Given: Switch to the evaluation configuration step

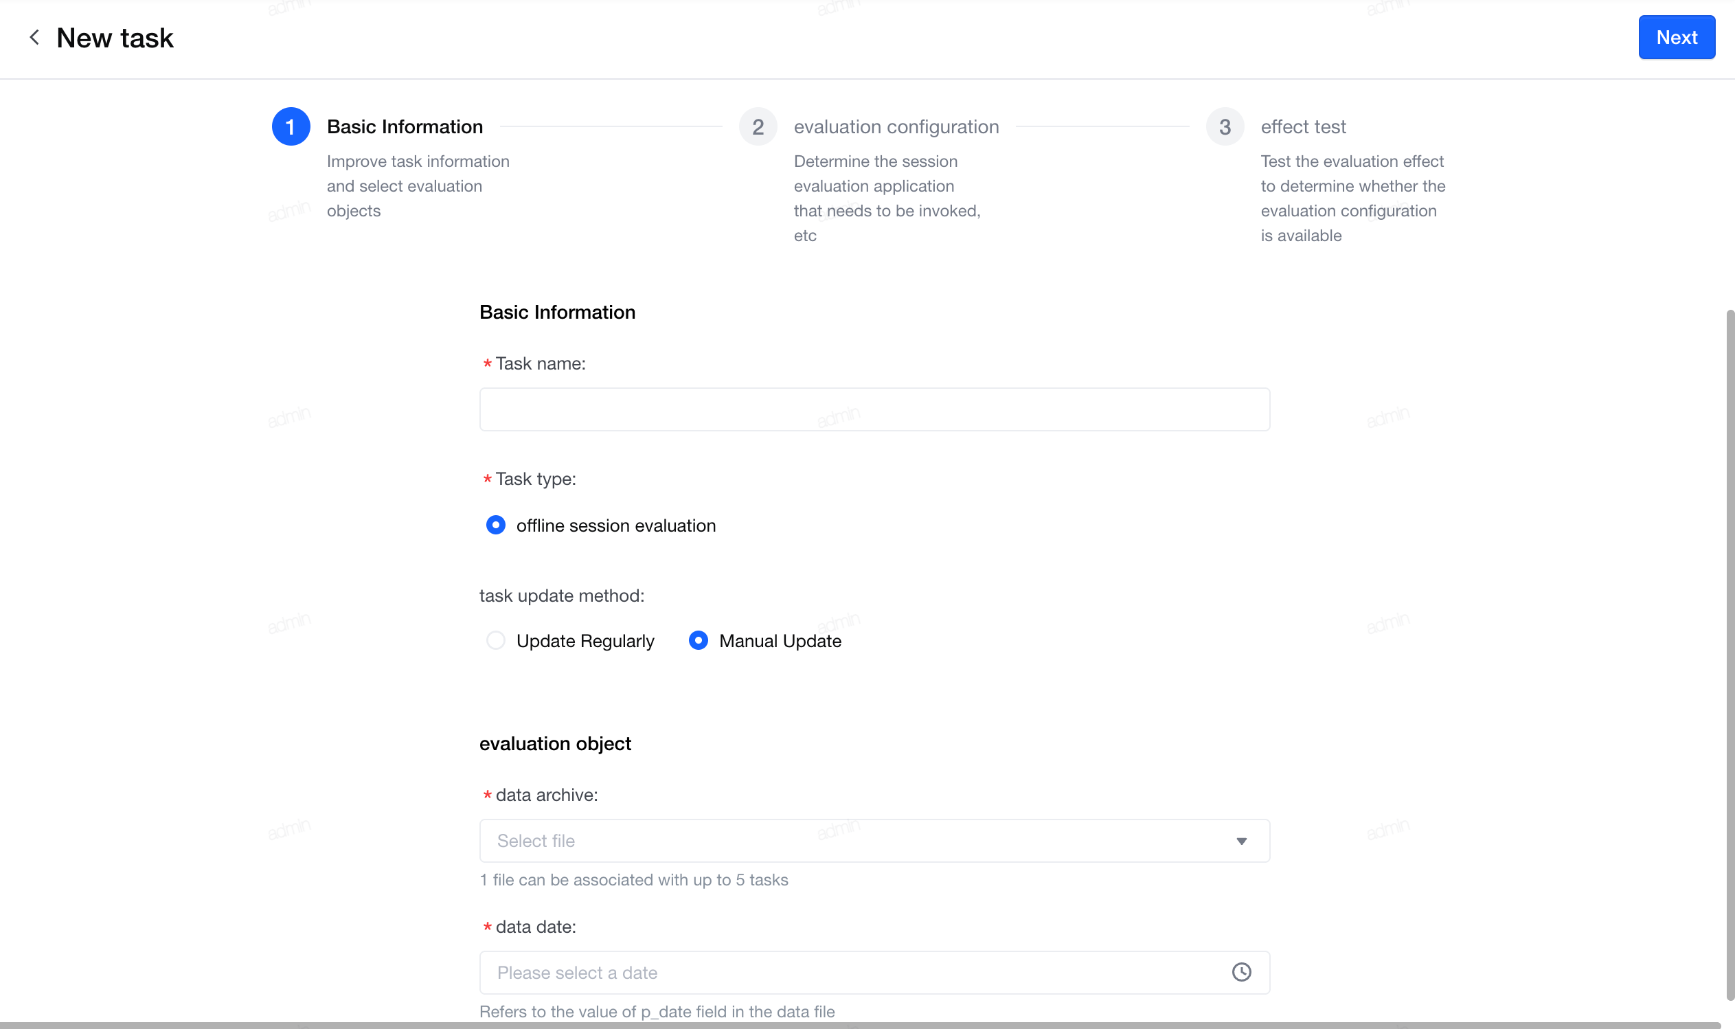Looking at the screenshot, I should coord(896,127).
